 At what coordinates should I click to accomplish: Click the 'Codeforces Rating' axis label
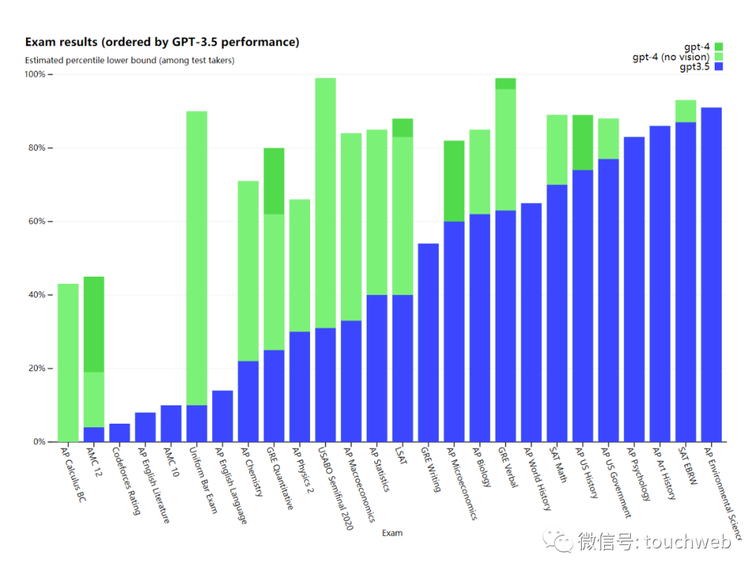click(126, 481)
